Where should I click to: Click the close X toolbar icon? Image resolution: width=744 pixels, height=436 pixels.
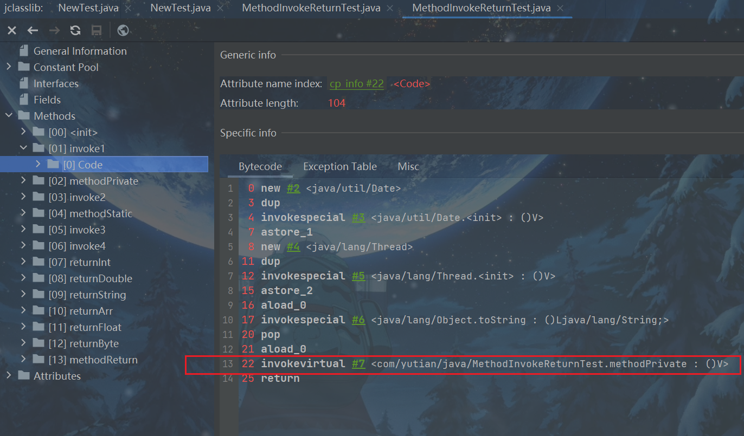point(11,30)
